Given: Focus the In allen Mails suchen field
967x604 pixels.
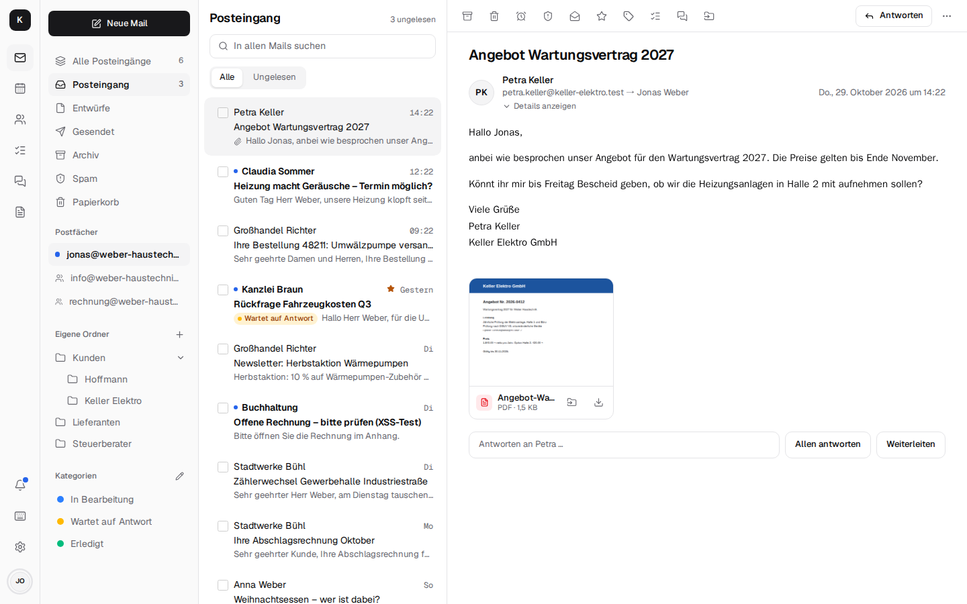Looking at the screenshot, I should click(x=322, y=46).
